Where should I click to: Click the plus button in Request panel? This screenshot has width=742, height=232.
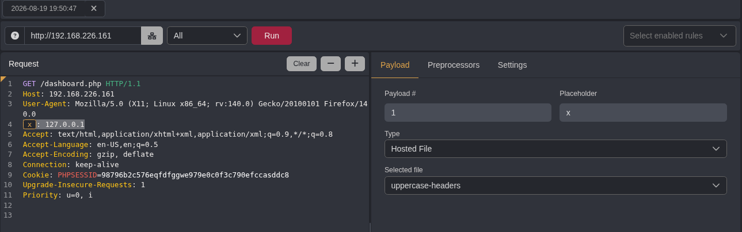pyautogui.click(x=355, y=64)
